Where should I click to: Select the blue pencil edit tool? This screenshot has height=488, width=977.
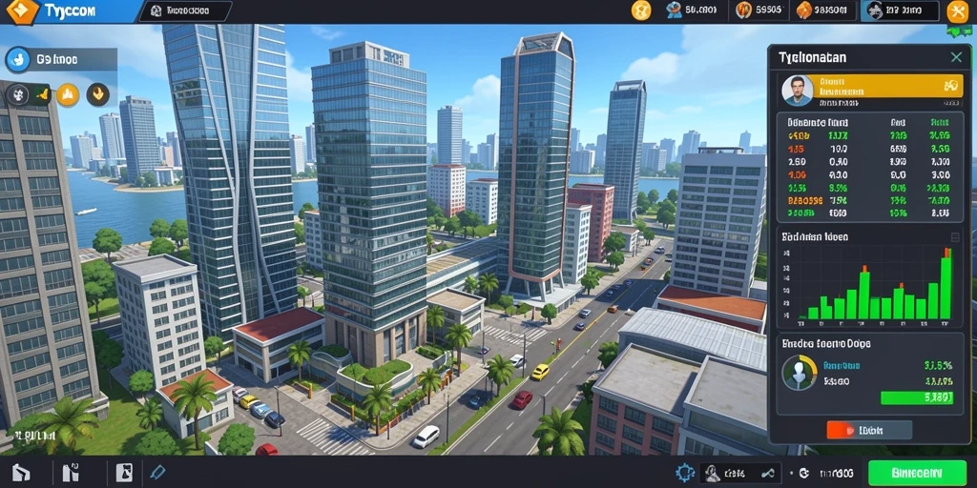click(x=158, y=473)
